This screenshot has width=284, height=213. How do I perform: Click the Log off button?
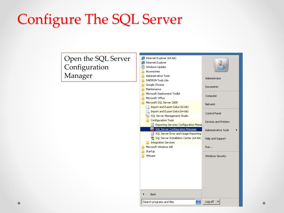(x=210, y=202)
